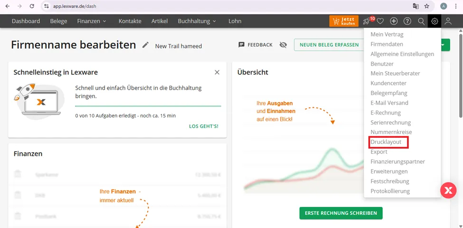Click the site info icon in address bar
This screenshot has width=463, height=228.
coord(46,6)
